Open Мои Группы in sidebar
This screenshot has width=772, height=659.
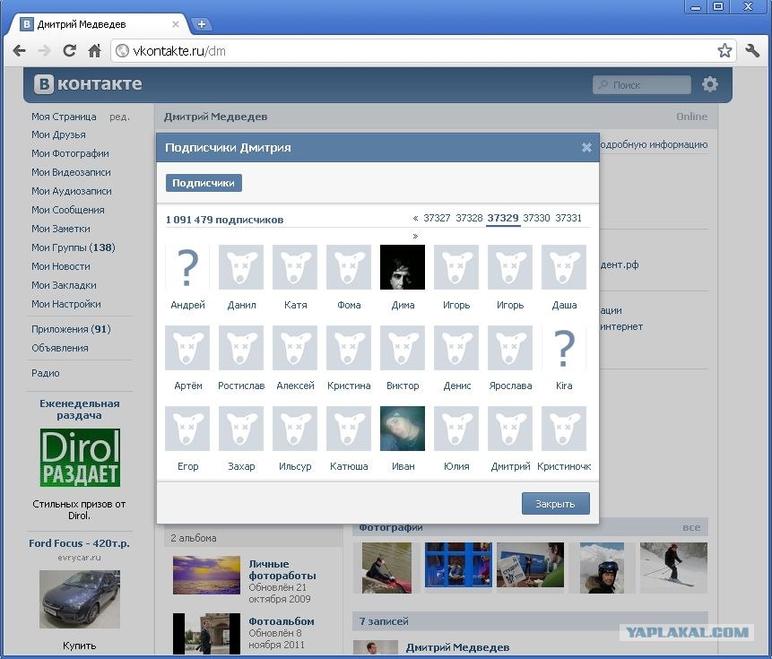click(x=74, y=247)
